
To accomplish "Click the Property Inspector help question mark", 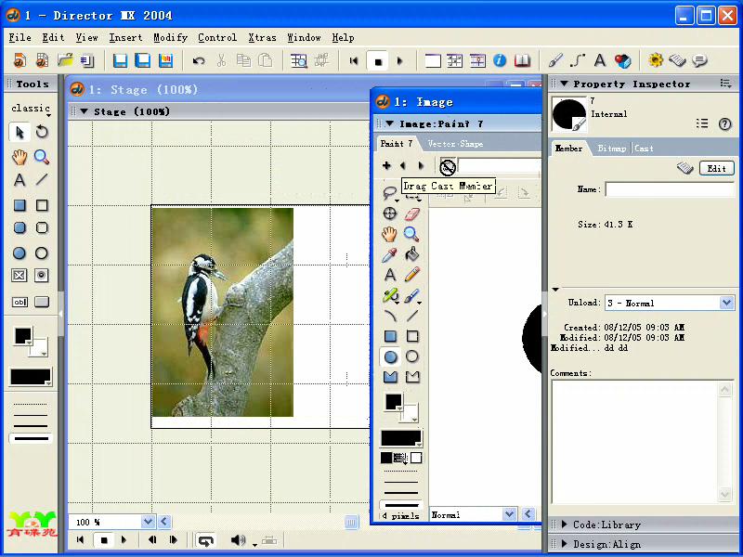I will (x=724, y=123).
